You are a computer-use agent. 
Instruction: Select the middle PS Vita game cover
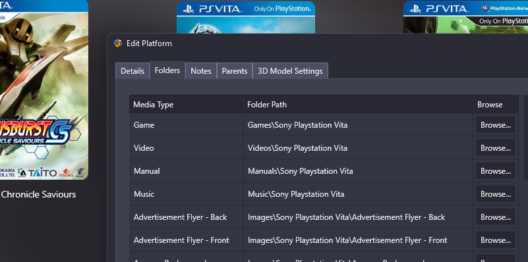(x=246, y=17)
